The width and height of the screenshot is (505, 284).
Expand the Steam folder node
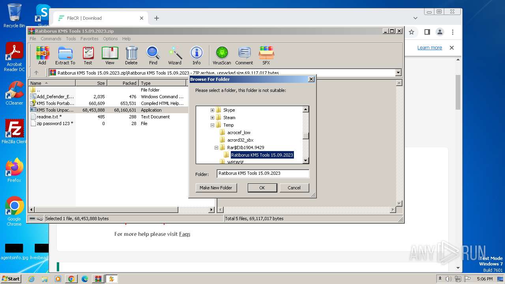212,118
